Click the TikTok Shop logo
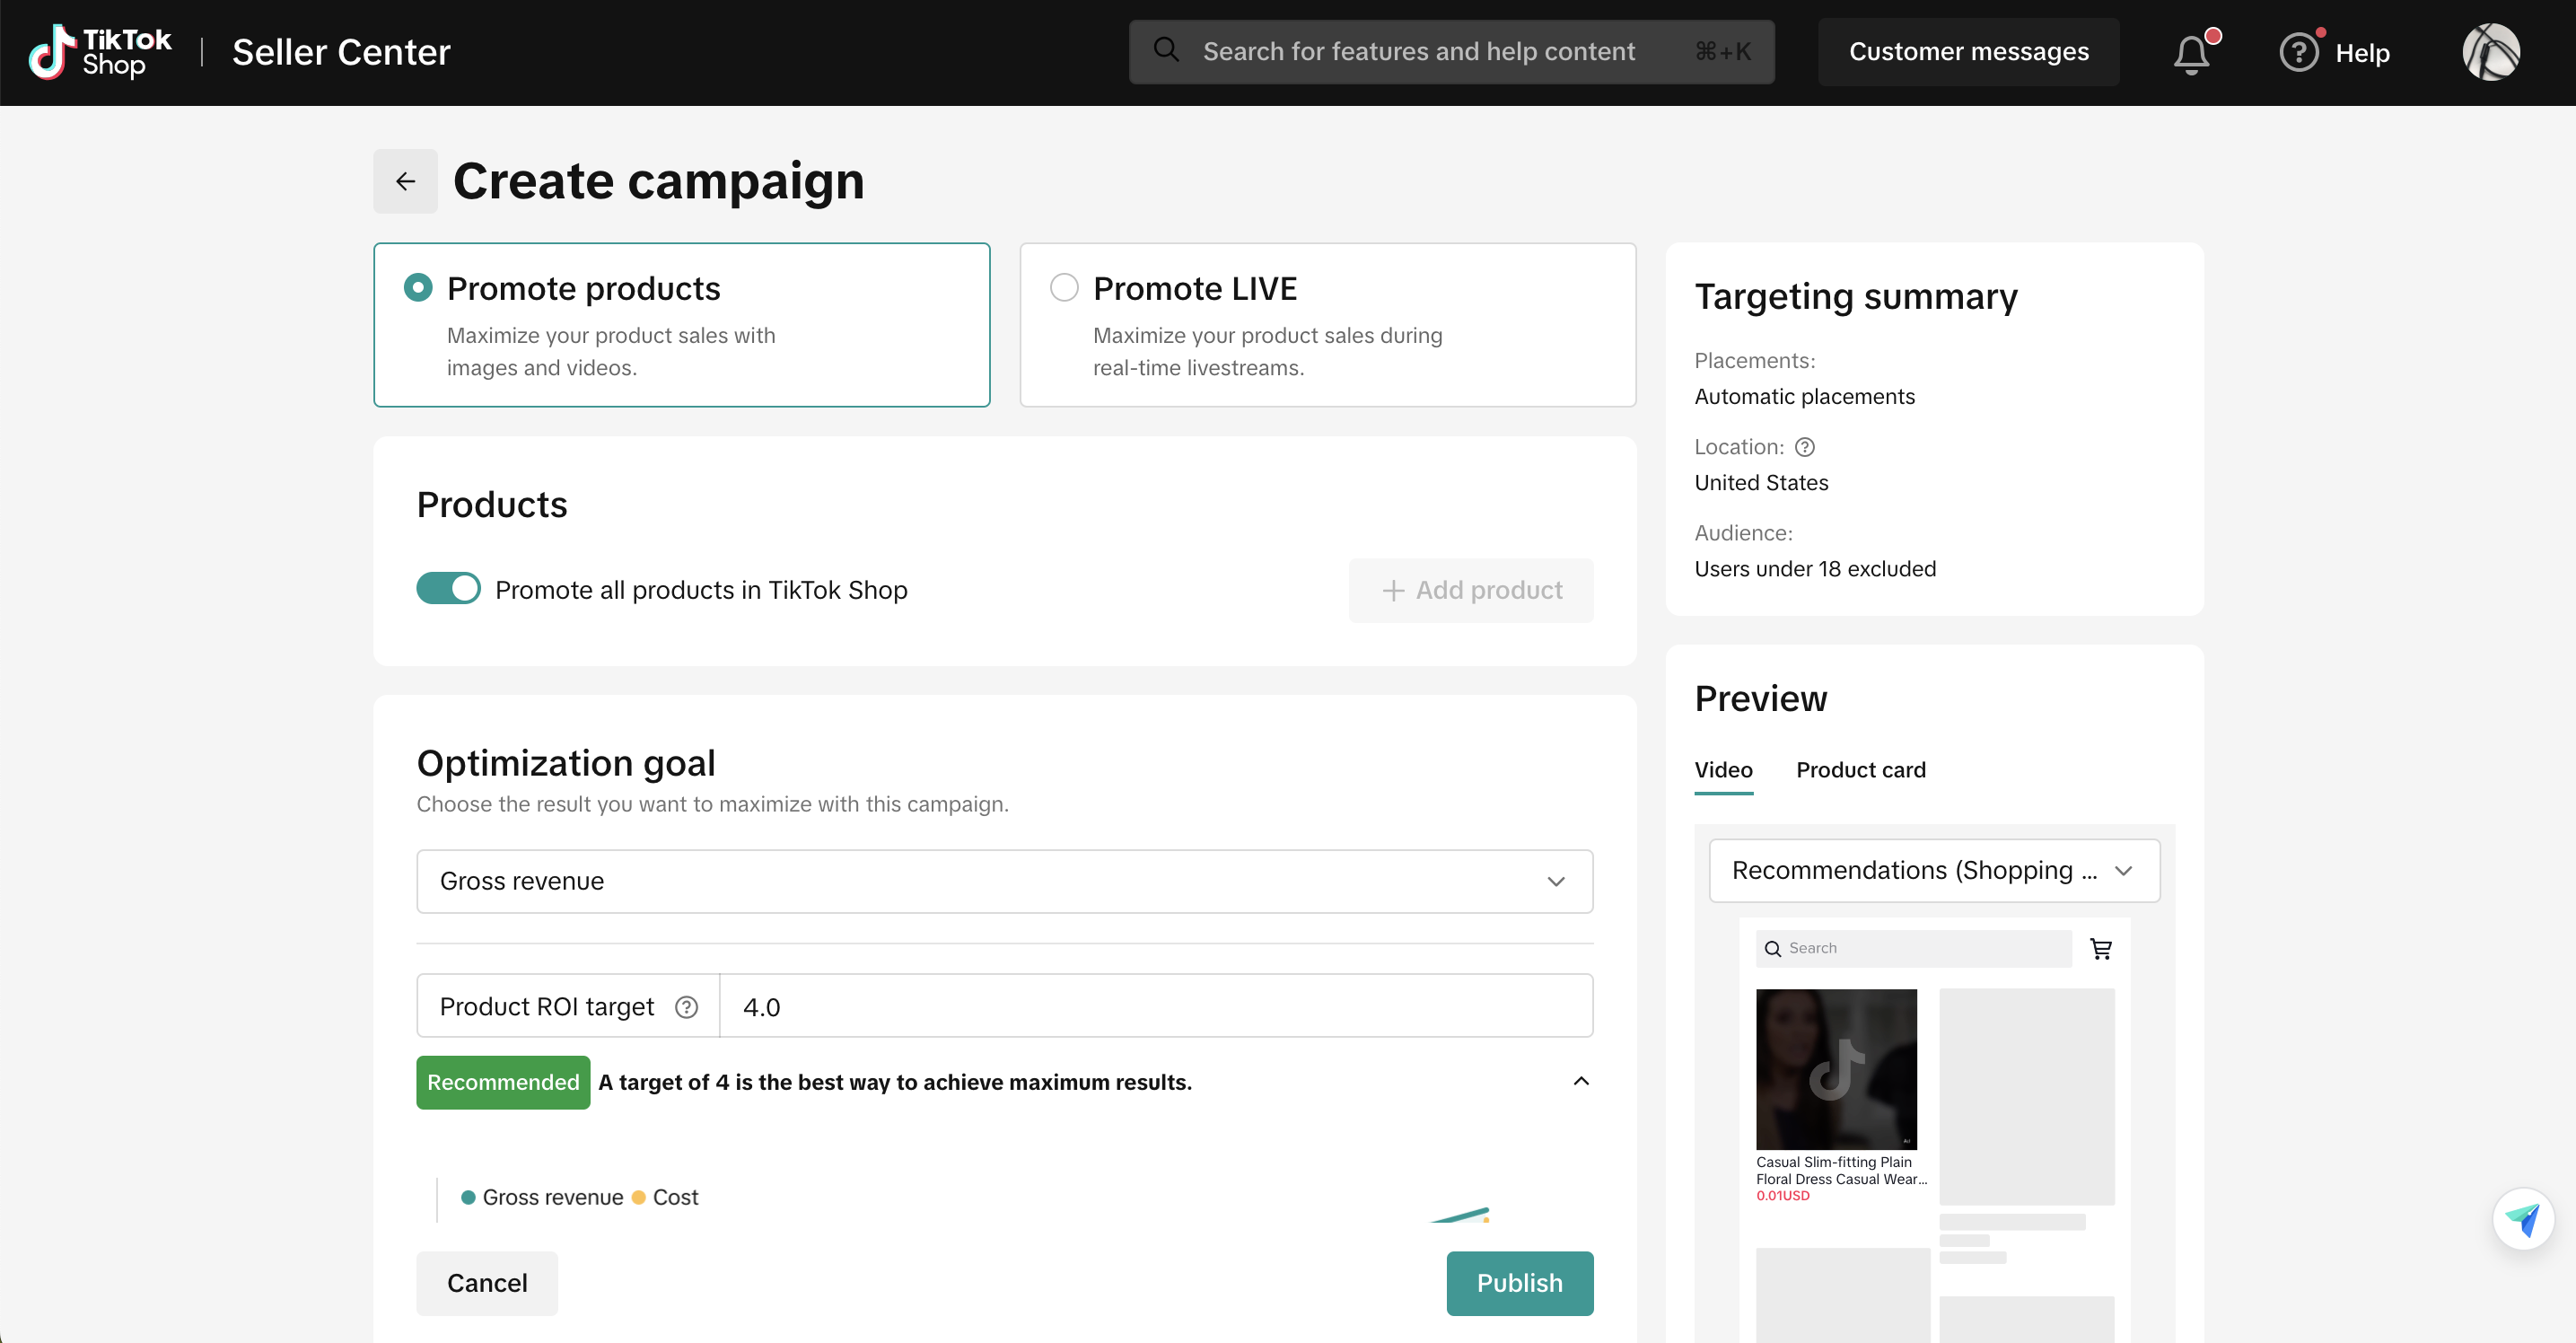This screenshot has height=1343, width=2576. [100, 52]
